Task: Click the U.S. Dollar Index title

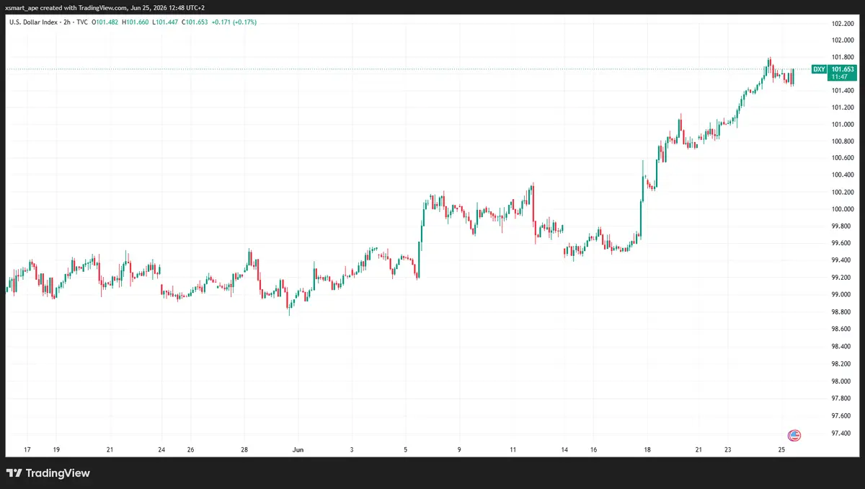Action: (32, 22)
